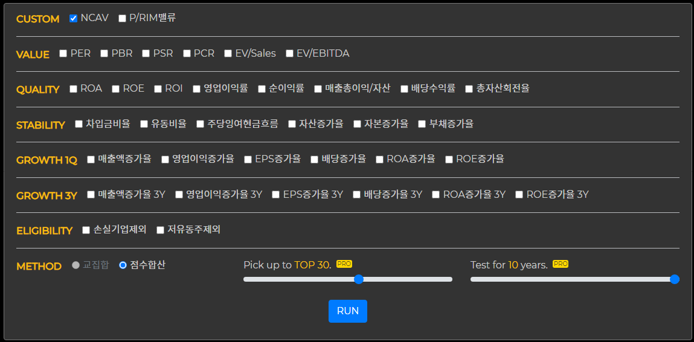This screenshot has width=694, height=342.
Task: Enable the PSR checkbox
Action: (146, 54)
